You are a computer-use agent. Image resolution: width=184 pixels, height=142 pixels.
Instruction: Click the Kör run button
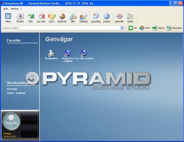pos(132,28)
